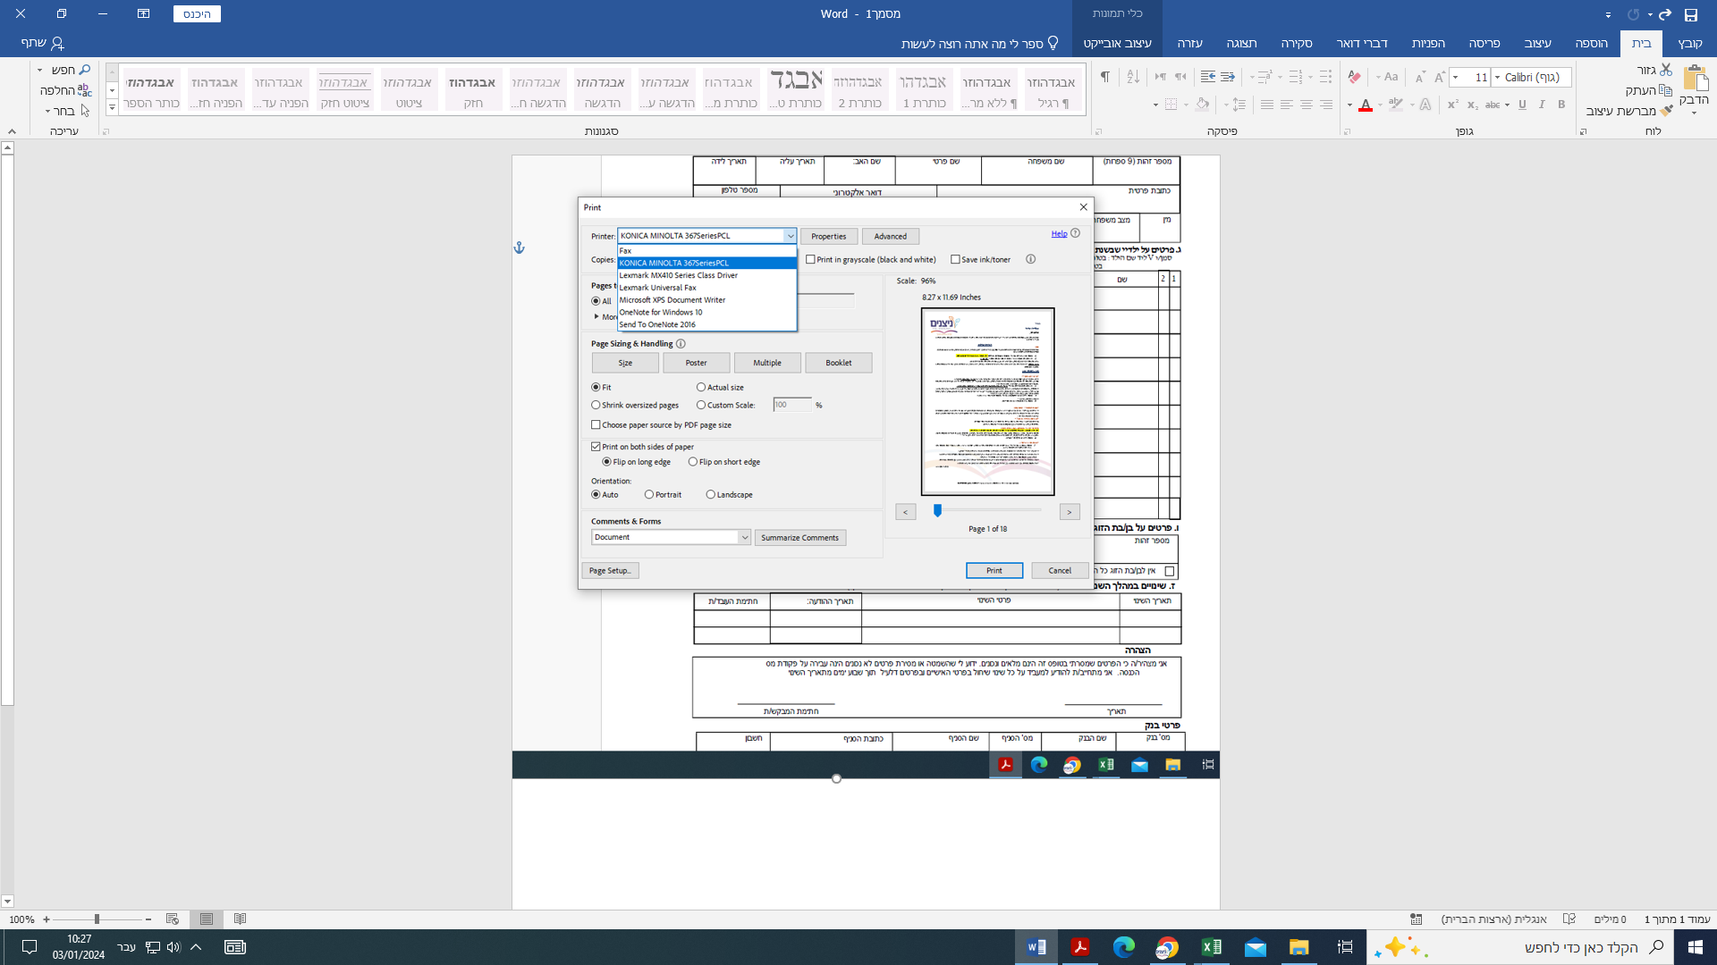Image resolution: width=1717 pixels, height=965 pixels.
Task: Click the Format Painter brush icon
Action: [1665, 111]
